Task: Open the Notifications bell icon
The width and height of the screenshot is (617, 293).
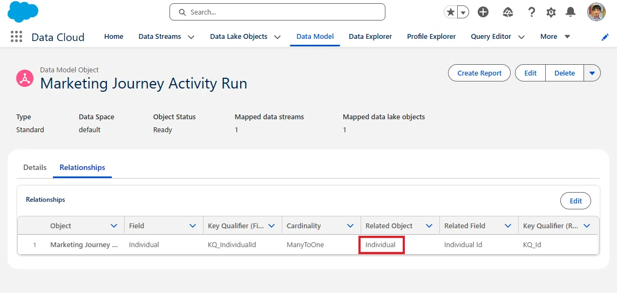Action: coord(570,12)
